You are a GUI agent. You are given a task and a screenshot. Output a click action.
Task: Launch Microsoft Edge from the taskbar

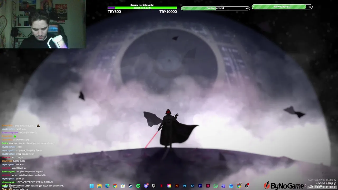pos(107,186)
